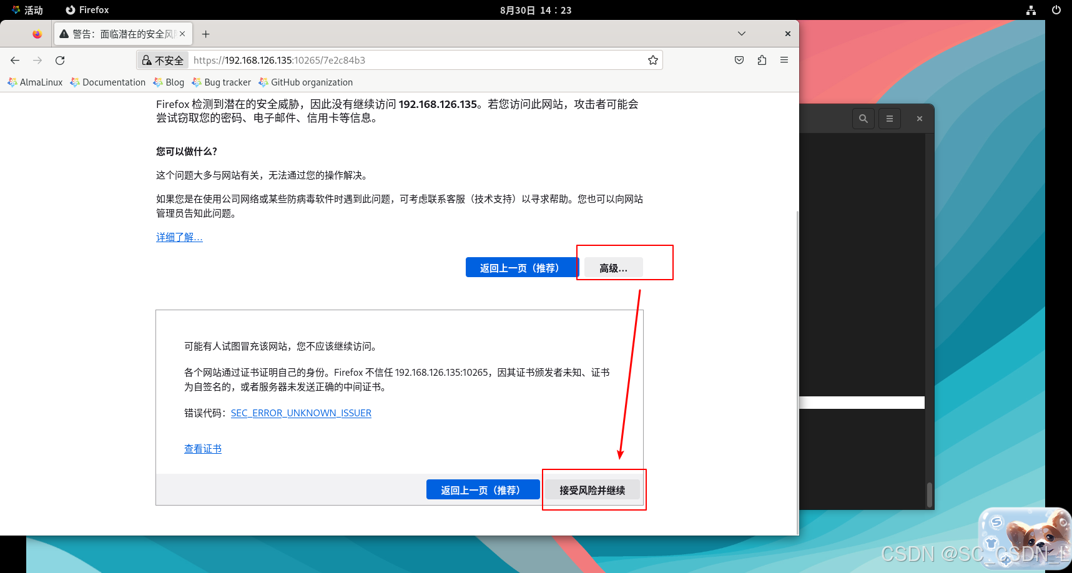1072x573 pixels.
Task: Open the Pocket save icon
Action: point(739,61)
